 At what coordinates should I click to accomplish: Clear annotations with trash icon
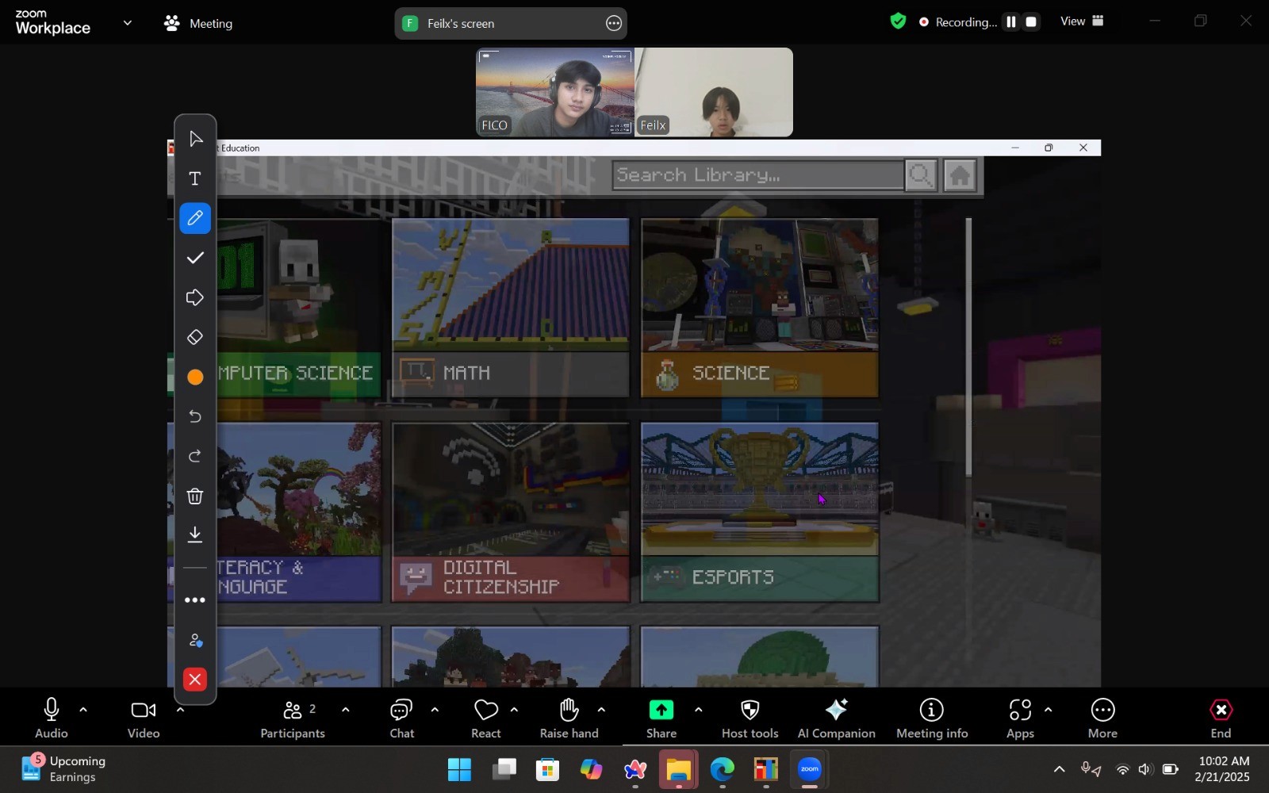point(195,496)
